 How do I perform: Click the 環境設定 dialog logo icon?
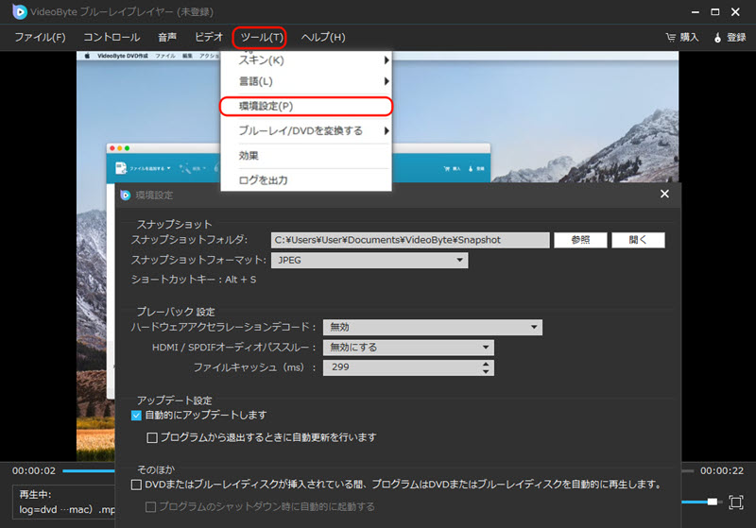point(126,196)
